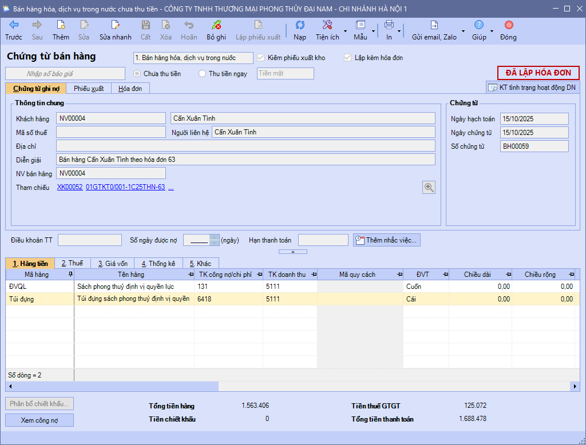Switch to the Hóa đơn tab

pyautogui.click(x=130, y=89)
